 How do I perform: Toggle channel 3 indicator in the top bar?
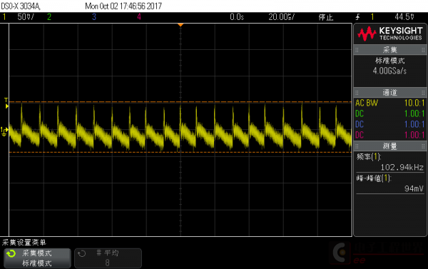click(94, 17)
